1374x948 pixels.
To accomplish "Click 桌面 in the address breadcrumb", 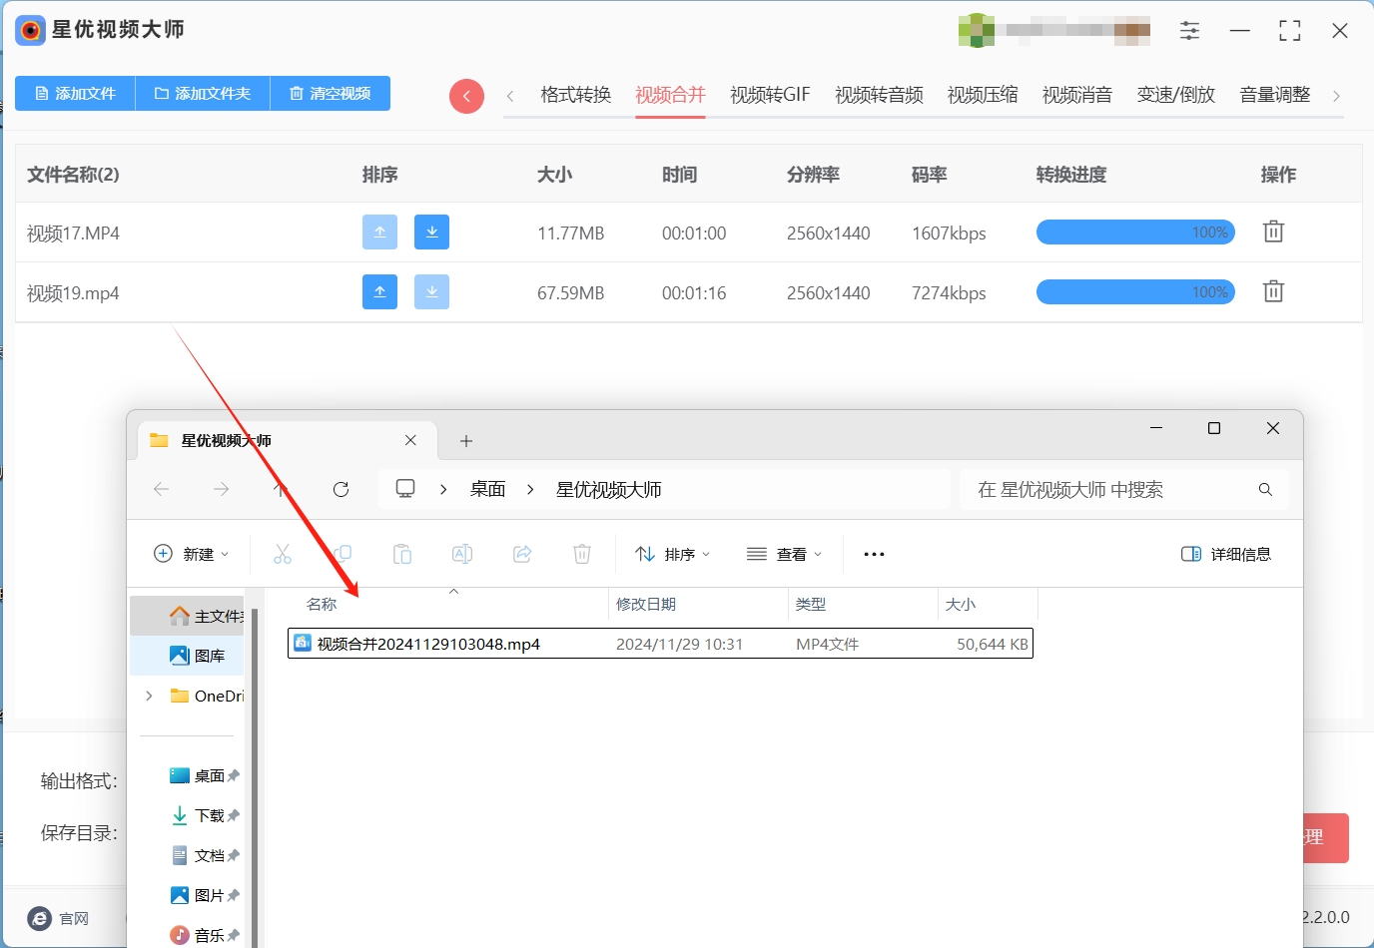I will [487, 489].
